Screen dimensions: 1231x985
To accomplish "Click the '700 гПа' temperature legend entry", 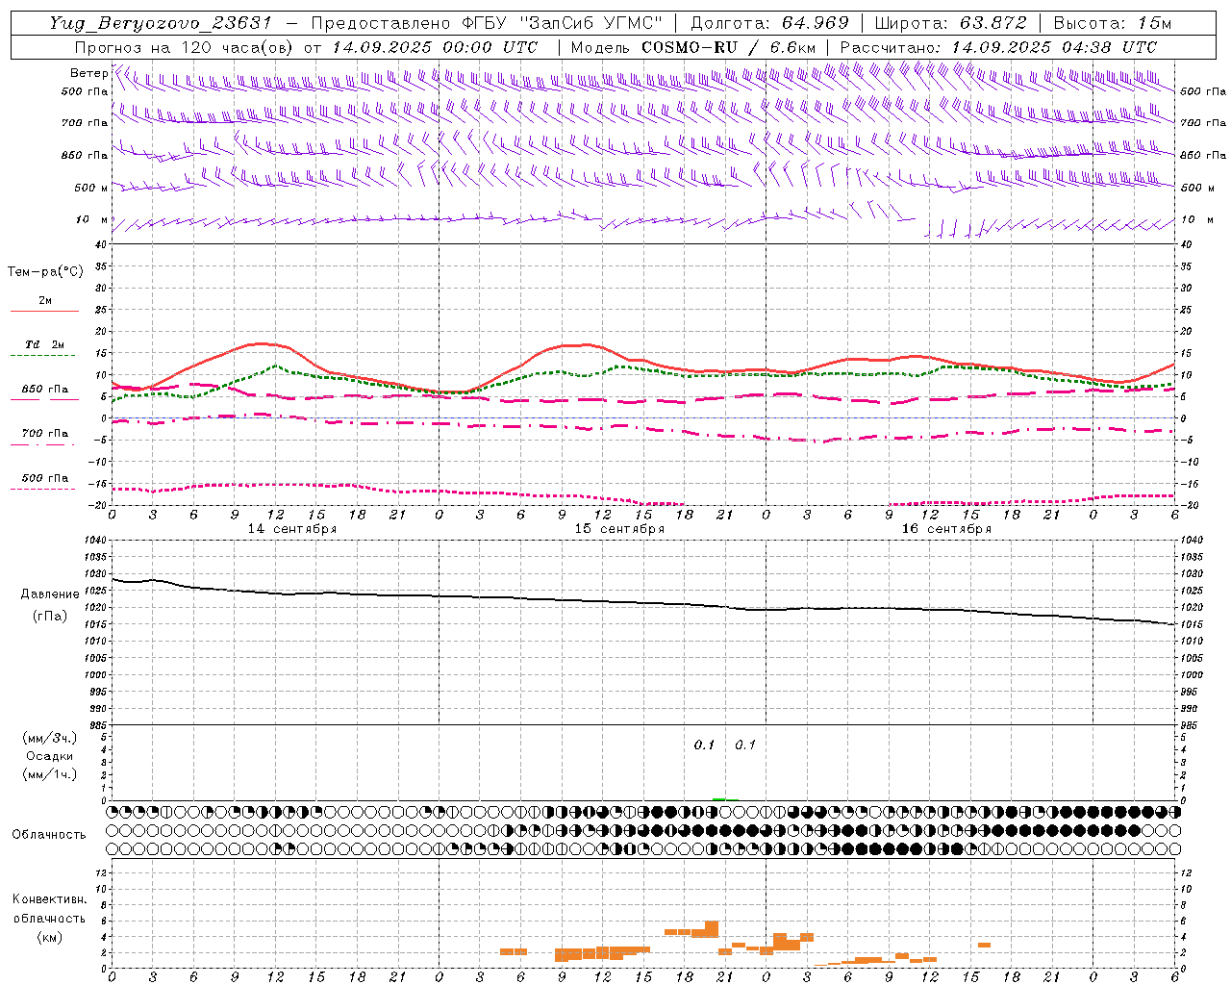I will pos(45,434).
